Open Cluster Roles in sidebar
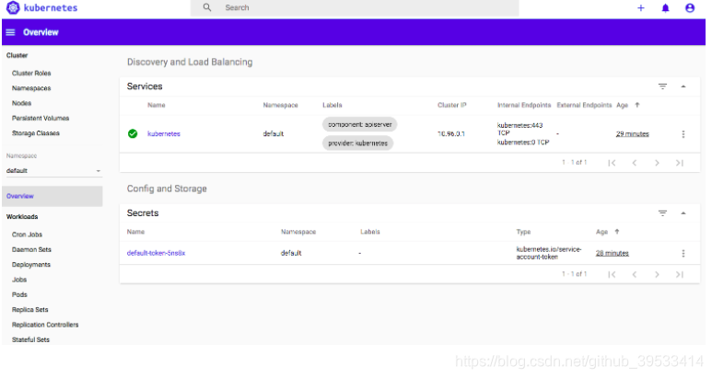 (x=31, y=73)
